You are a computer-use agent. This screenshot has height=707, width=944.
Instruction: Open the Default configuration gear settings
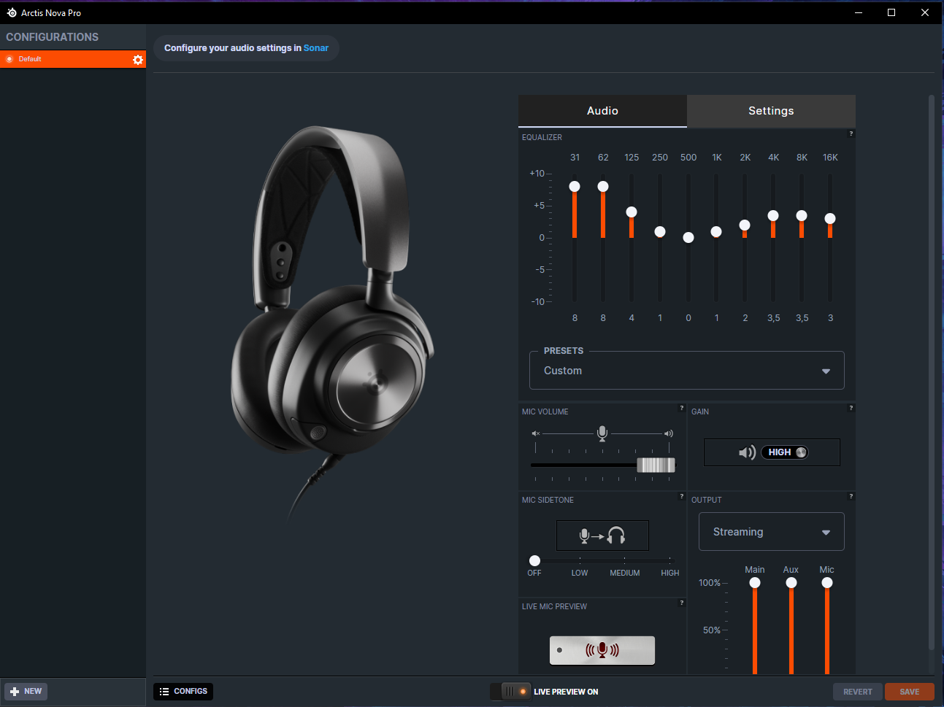(x=138, y=60)
